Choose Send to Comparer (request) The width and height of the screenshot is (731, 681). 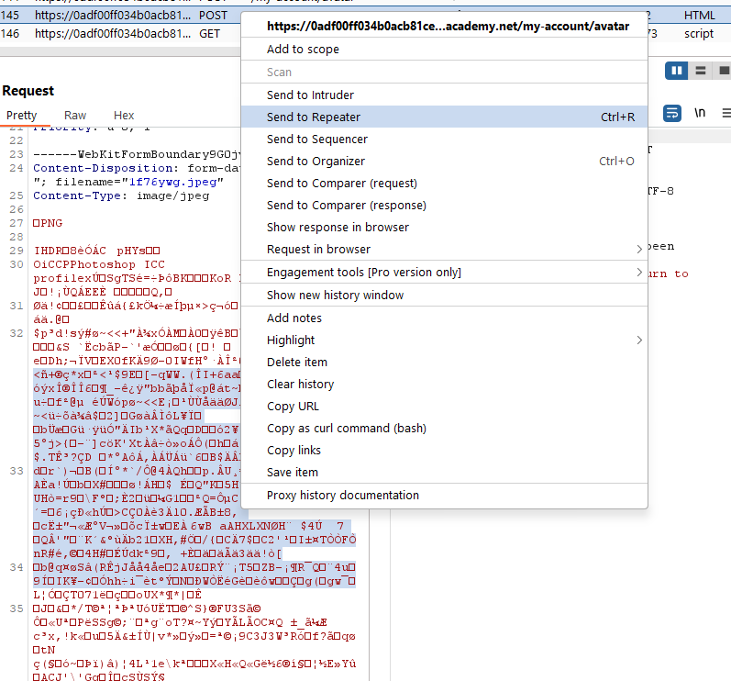point(444,183)
